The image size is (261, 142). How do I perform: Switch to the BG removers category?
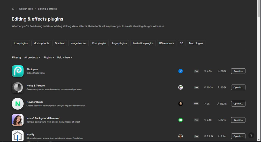click(167, 43)
